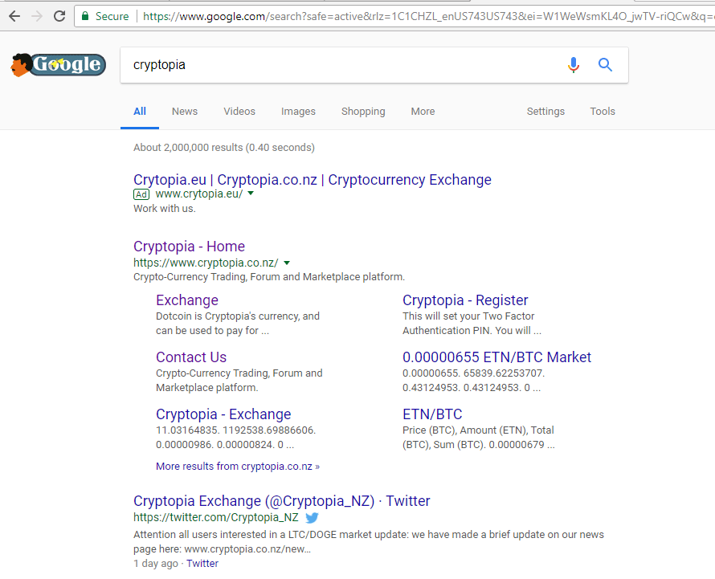Click the green Secure padlock icon
The image size is (715, 579).
coord(85,16)
